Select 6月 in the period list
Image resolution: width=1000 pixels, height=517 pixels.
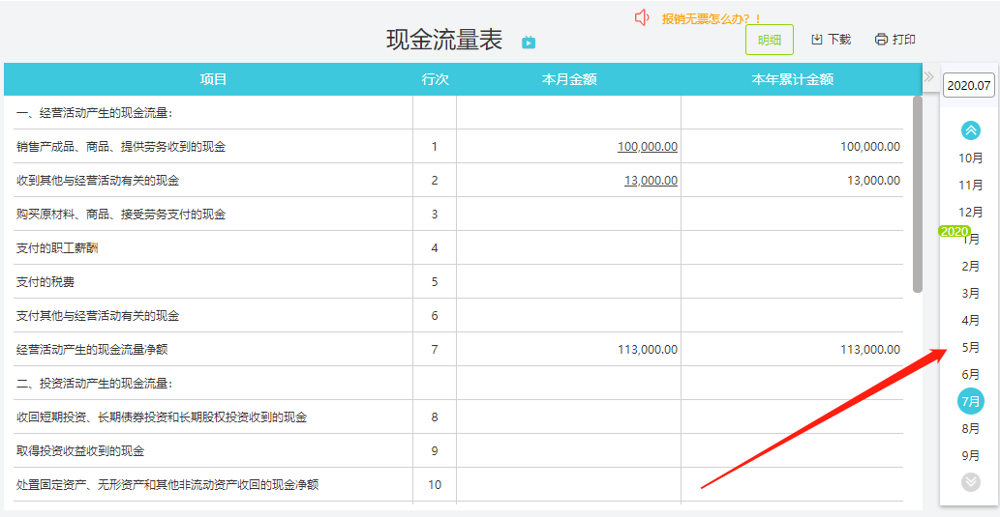pyautogui.click(x=971, y=374)
